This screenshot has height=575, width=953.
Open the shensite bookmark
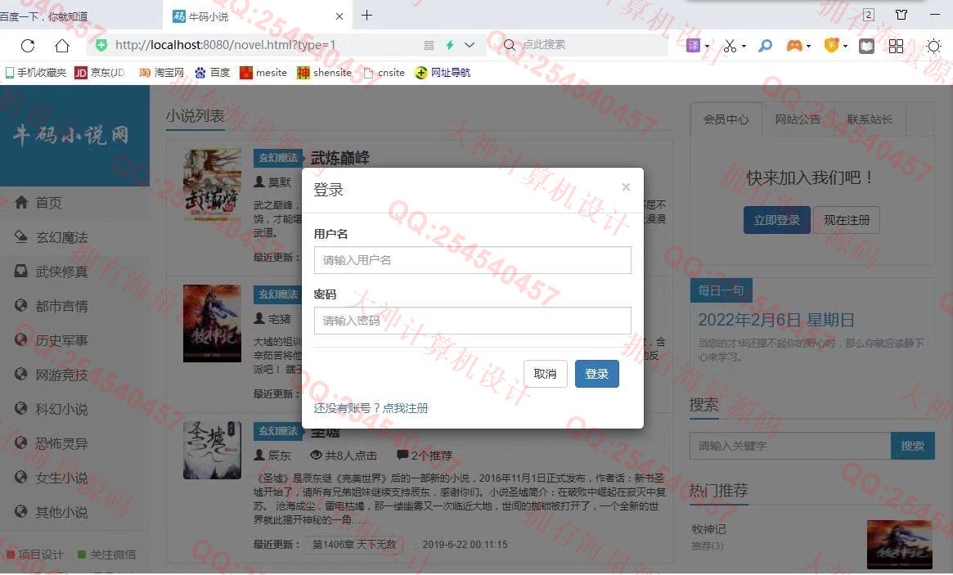coord(324,72)
